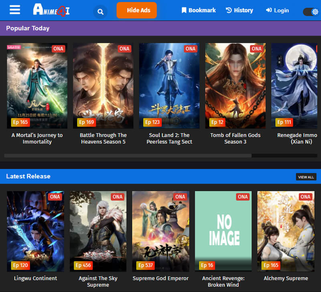Click the title Tomb of Fallen Gods Season 3
The height and width of the screenshot is (292, 321).
pyautogui.click(x=236, y=138)
